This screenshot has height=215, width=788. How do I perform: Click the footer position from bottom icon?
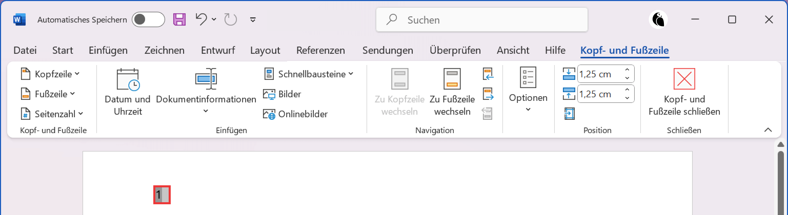click(x=569, y=94)
